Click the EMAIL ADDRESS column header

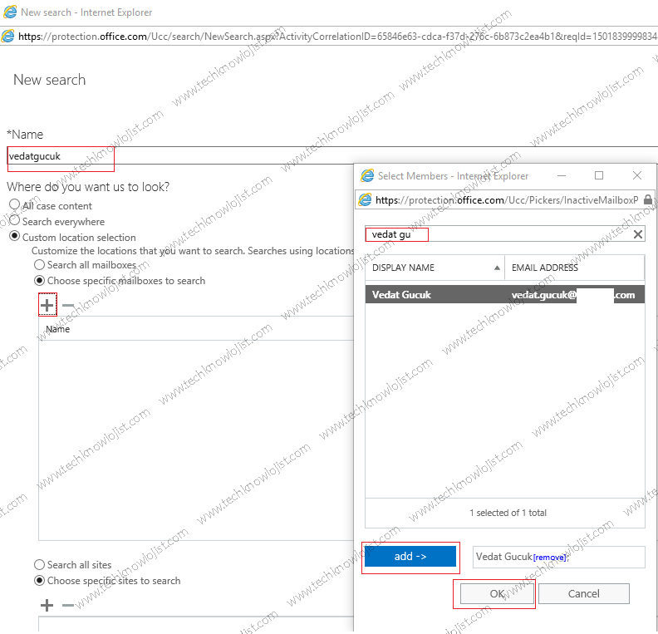click(574, 268)
